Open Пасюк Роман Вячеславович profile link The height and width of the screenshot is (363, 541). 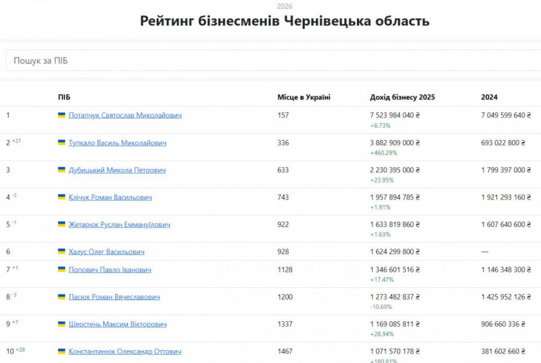tap(114, 297)
